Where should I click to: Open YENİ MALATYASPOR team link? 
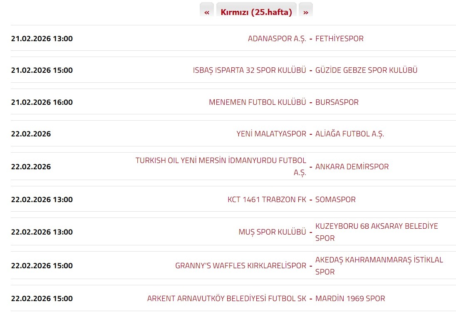271,134
